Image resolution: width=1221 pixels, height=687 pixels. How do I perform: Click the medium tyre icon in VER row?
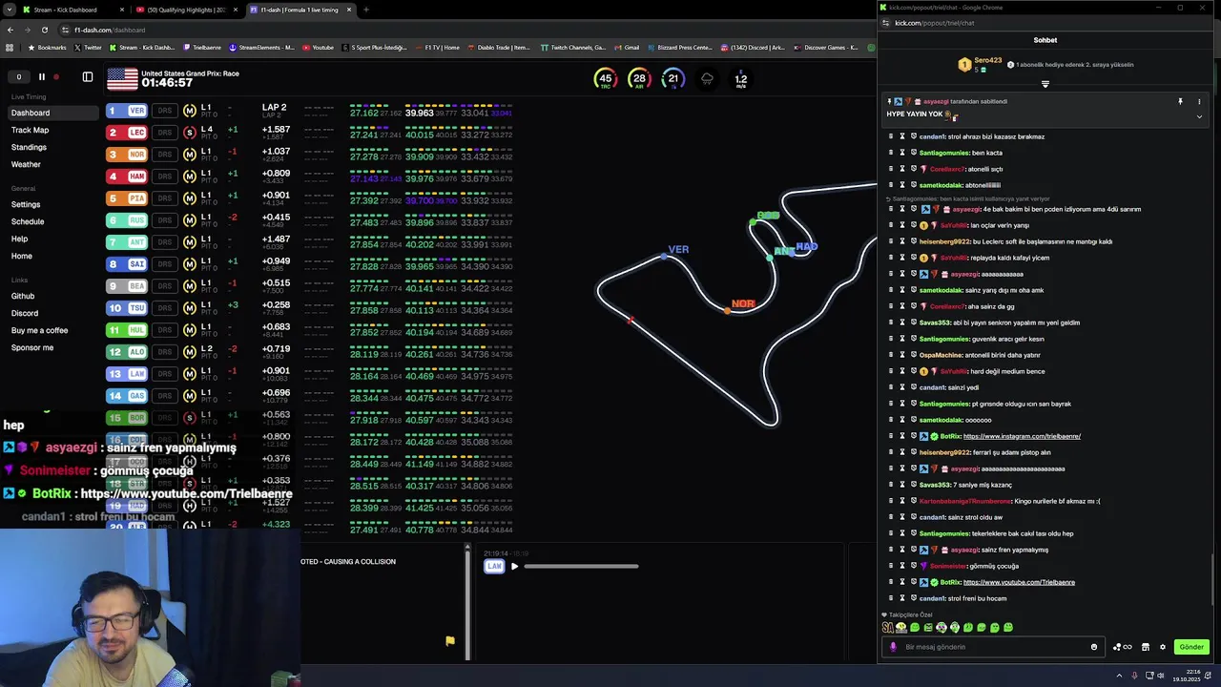pos(190,111)
